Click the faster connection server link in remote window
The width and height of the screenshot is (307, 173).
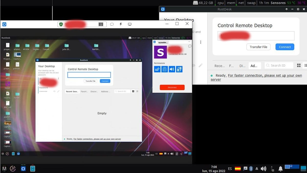tap(97, 139)
